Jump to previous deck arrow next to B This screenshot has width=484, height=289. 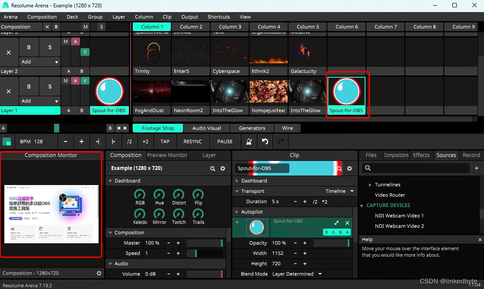point(119,128)
